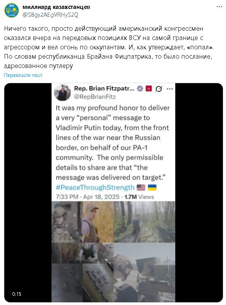Image resolution: width=226 pixels, height=305 pixels.
Task: Click the @RepBrianFitz handle
Action: click(x=95, y=97)
